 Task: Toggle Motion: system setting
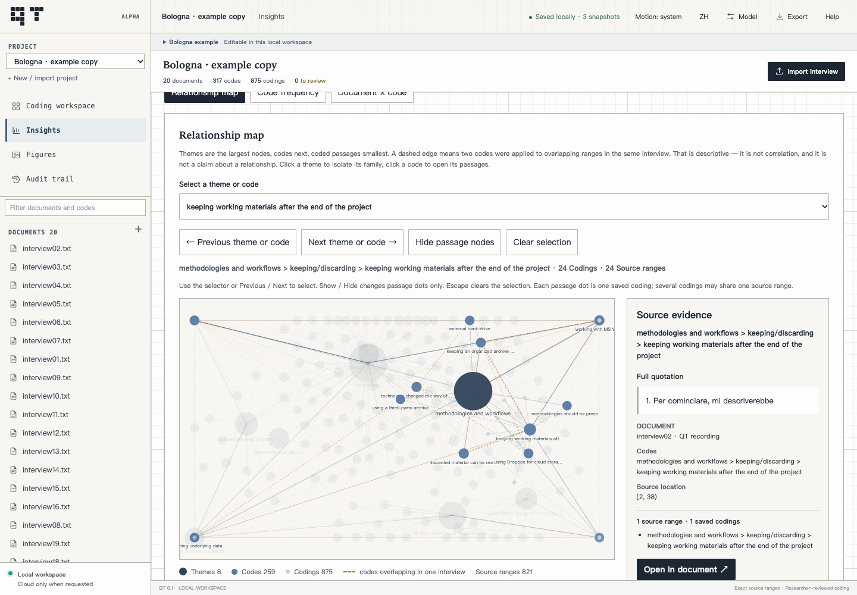[x=658, y=17]
